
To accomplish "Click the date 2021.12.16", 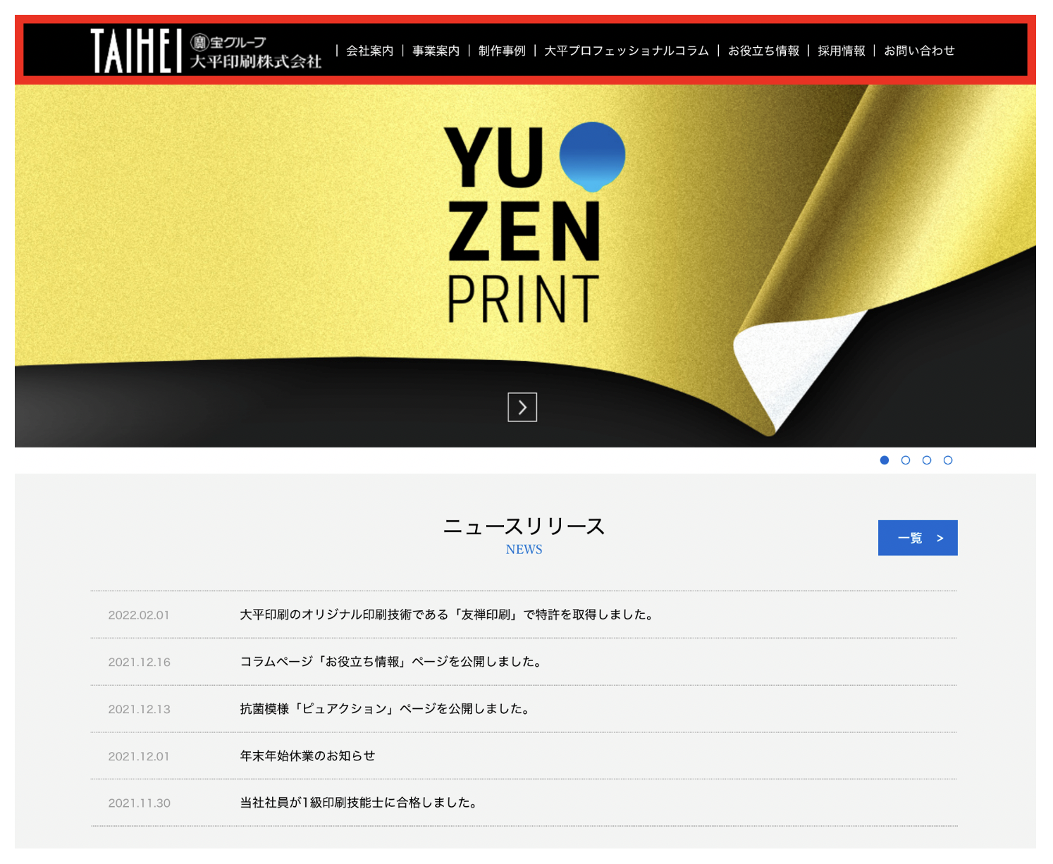I will click(x=139, y=662).
